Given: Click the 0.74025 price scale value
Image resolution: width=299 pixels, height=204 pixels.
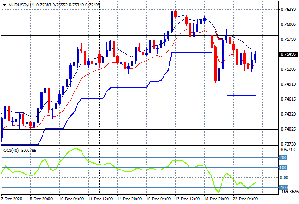Looking at the screenshot, I should click(289, 129).
